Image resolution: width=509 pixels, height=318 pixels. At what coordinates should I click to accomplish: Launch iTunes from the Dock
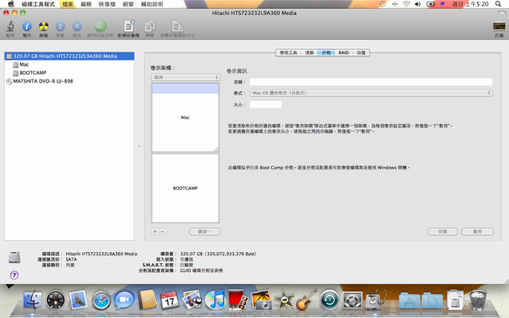(216, 300)
